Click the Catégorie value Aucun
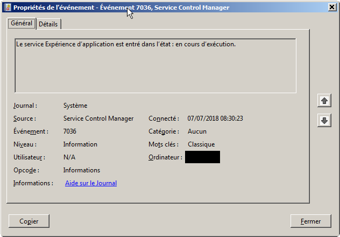 (197, 131)
